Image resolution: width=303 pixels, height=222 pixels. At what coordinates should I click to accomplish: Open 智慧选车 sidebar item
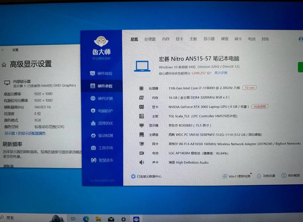(102, 160)
